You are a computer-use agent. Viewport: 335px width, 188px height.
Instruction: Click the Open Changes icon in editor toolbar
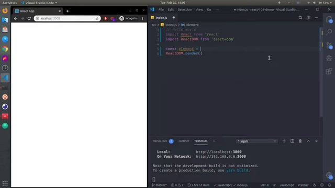300,18
